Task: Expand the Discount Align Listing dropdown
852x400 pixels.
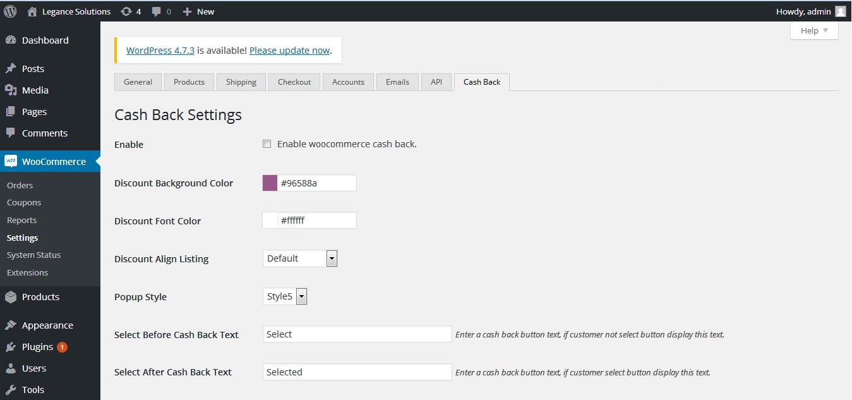Action: point(332,258)
